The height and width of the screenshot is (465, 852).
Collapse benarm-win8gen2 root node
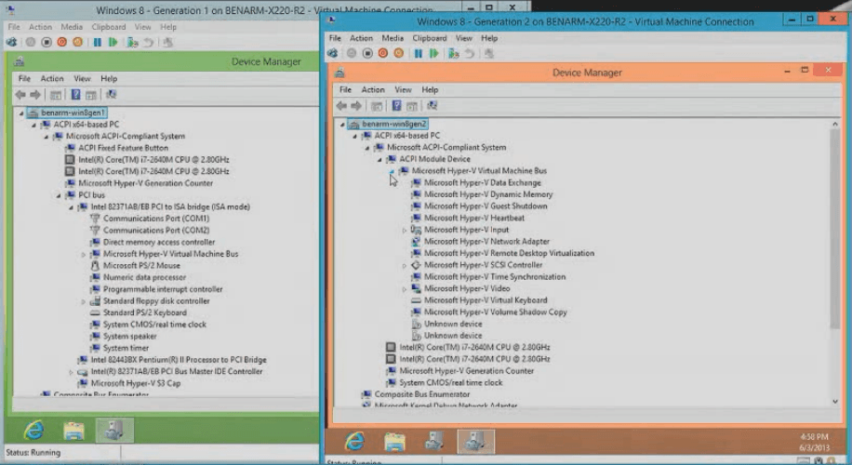coord(342,125)
